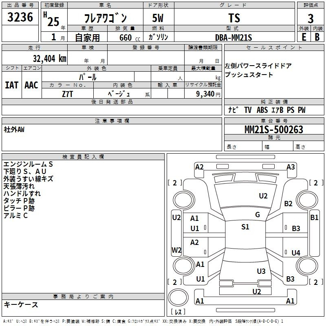Select the front-right wheel circle in diagram
Image resolution: width=326 pixels, height=326 pixels.
click(307, 200)
